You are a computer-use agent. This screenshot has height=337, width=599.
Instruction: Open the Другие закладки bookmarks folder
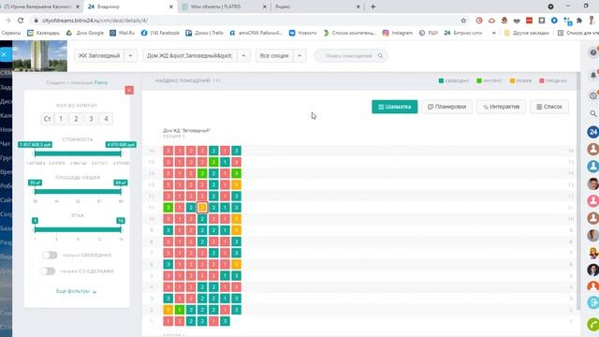coord(526,33)
